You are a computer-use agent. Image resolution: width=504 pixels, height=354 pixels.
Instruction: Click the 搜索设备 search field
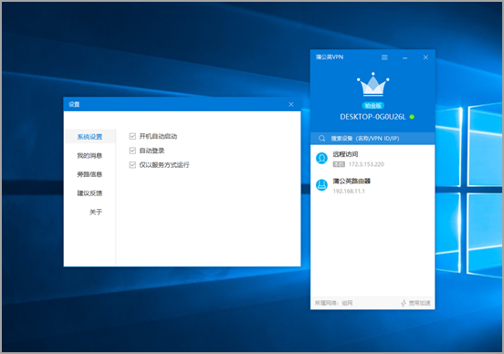pos(373,139)
